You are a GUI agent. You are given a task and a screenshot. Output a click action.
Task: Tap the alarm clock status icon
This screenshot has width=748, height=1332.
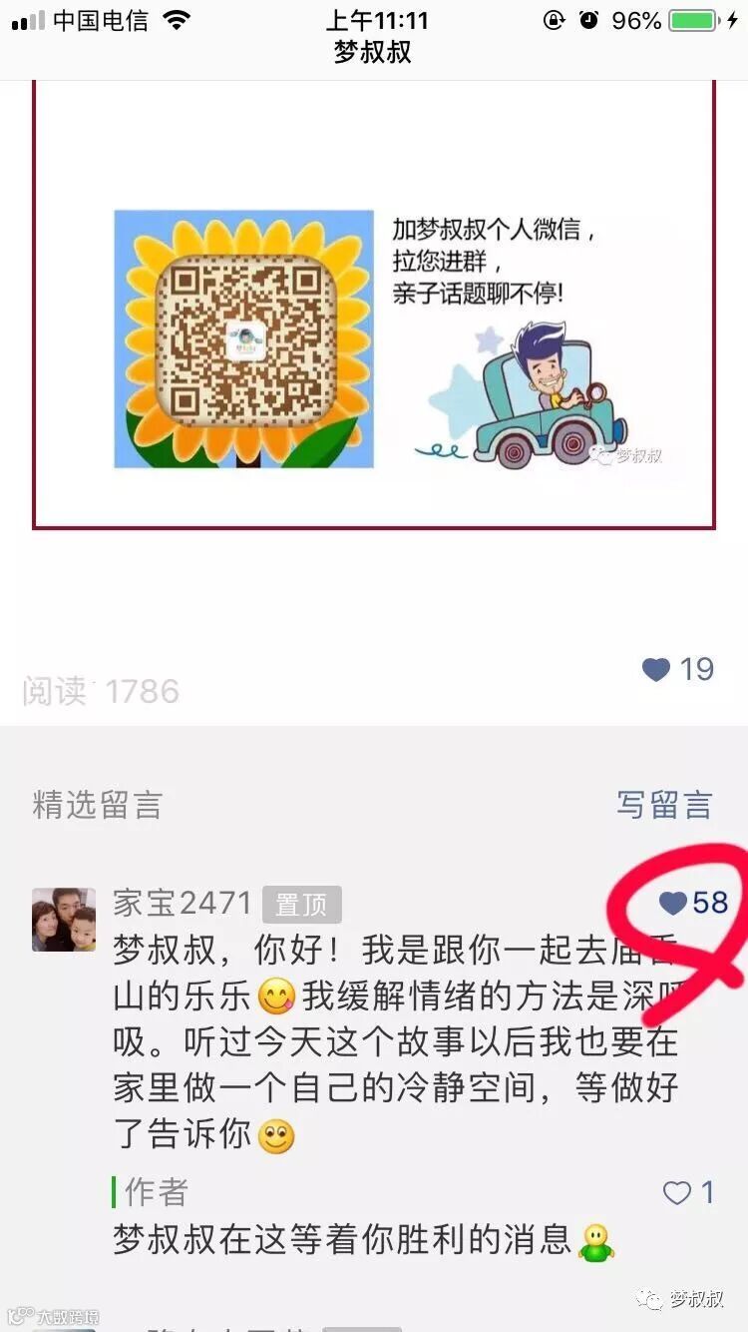point(589,20)
